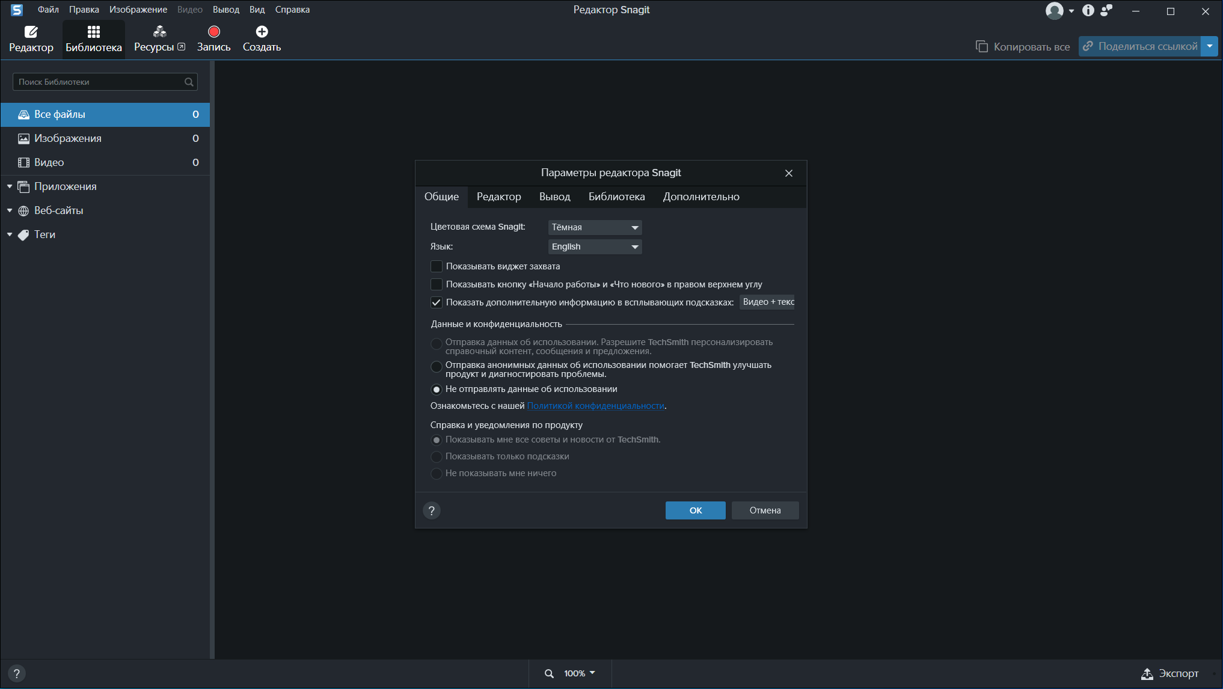Click the notifications people icon in title bar
Screen dimensions: 1223x689
(x=1106, y=10)
